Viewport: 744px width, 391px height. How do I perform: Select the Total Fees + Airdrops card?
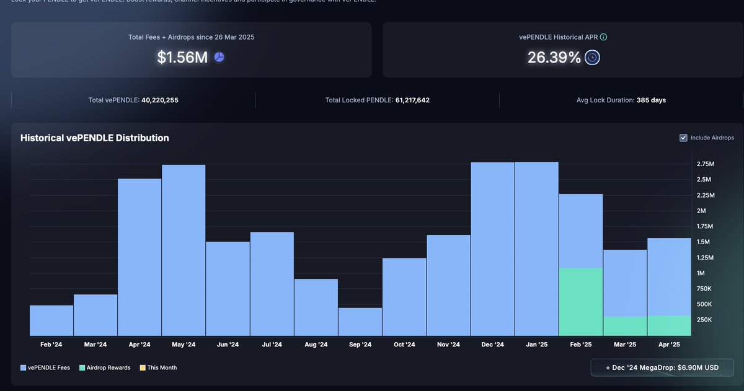pos(191,50)
